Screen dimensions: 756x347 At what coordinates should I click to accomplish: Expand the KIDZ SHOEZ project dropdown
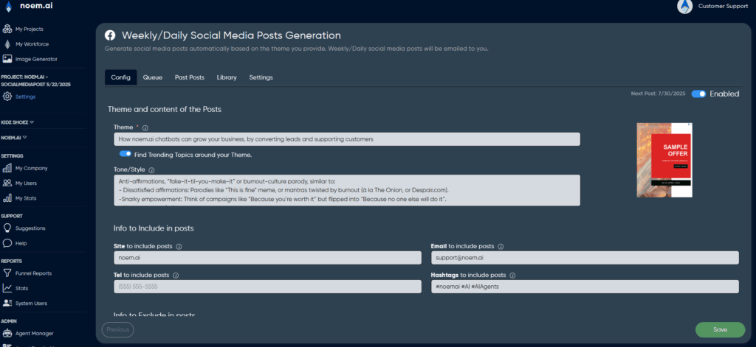[18, 122]
